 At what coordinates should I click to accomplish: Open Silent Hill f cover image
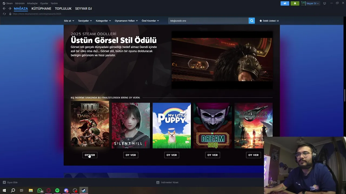tap(131, 126)
